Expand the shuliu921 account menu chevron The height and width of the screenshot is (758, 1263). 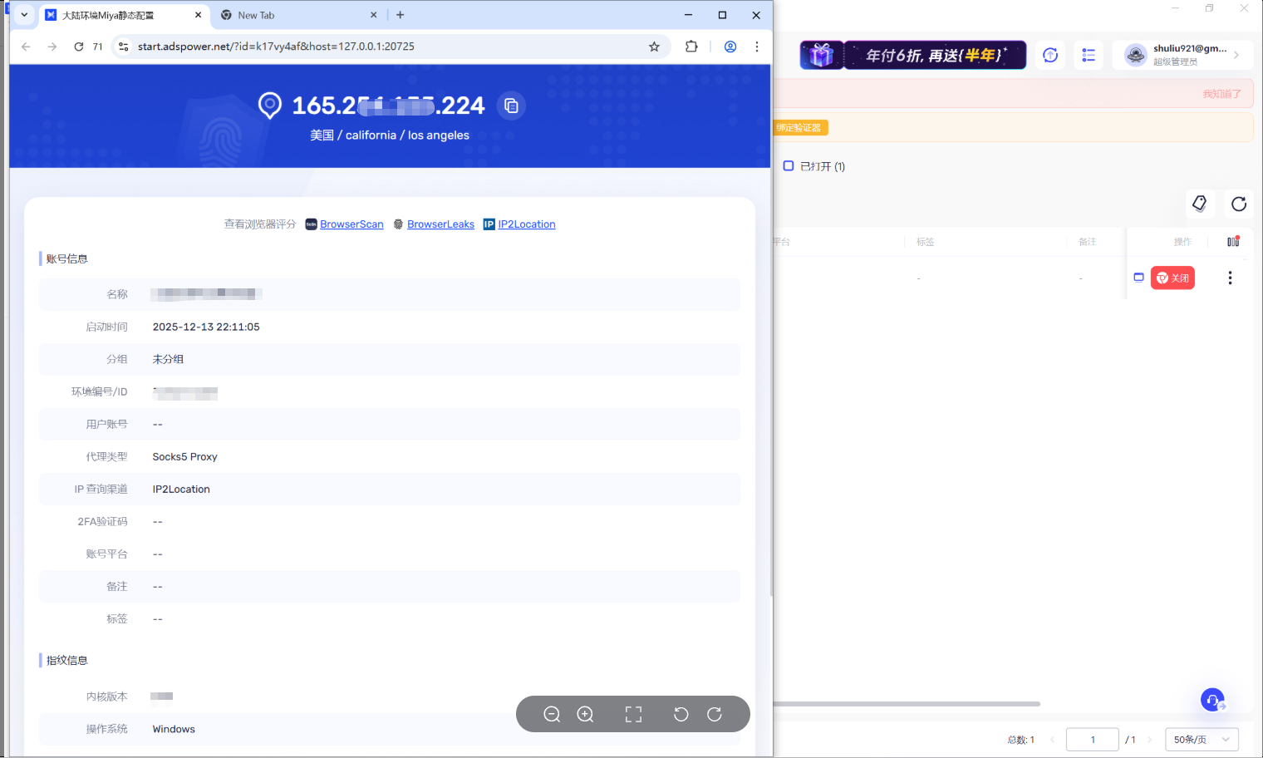click(x=1236, y=55)
